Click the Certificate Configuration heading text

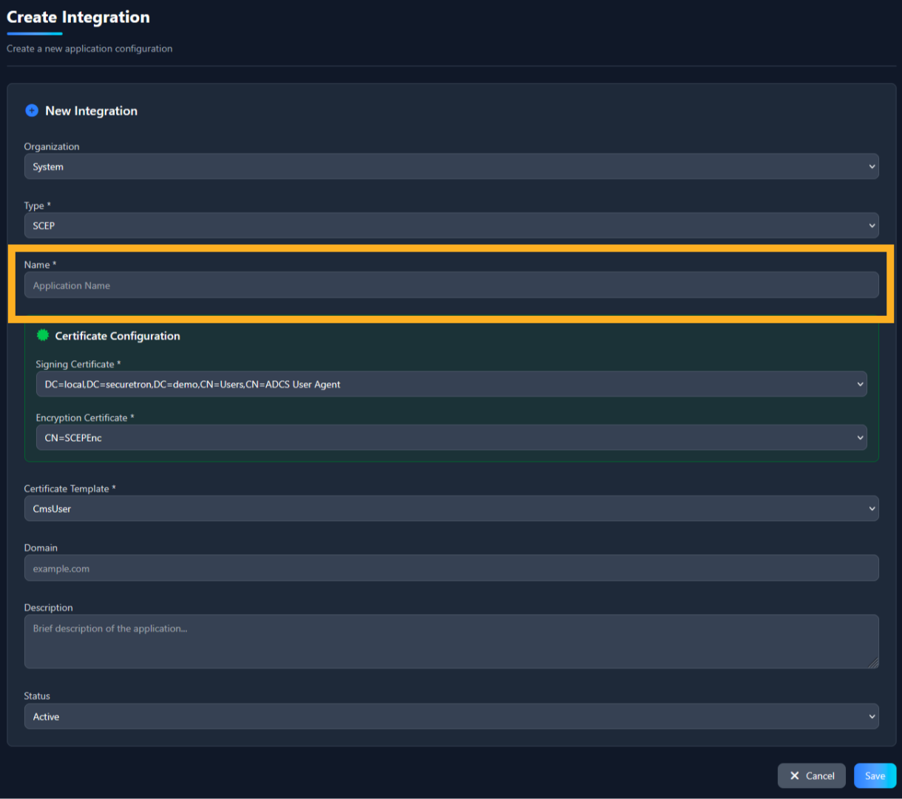click(118, 336)
